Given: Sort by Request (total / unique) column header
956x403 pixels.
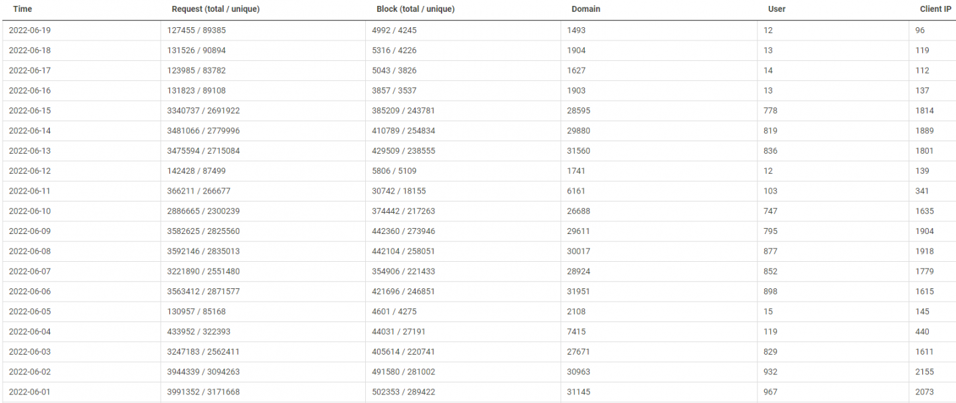Looking at the screenshot, I should 216,9.
